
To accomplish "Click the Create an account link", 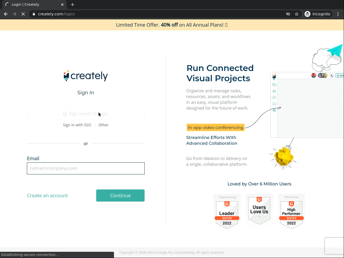I will (47, 196).
